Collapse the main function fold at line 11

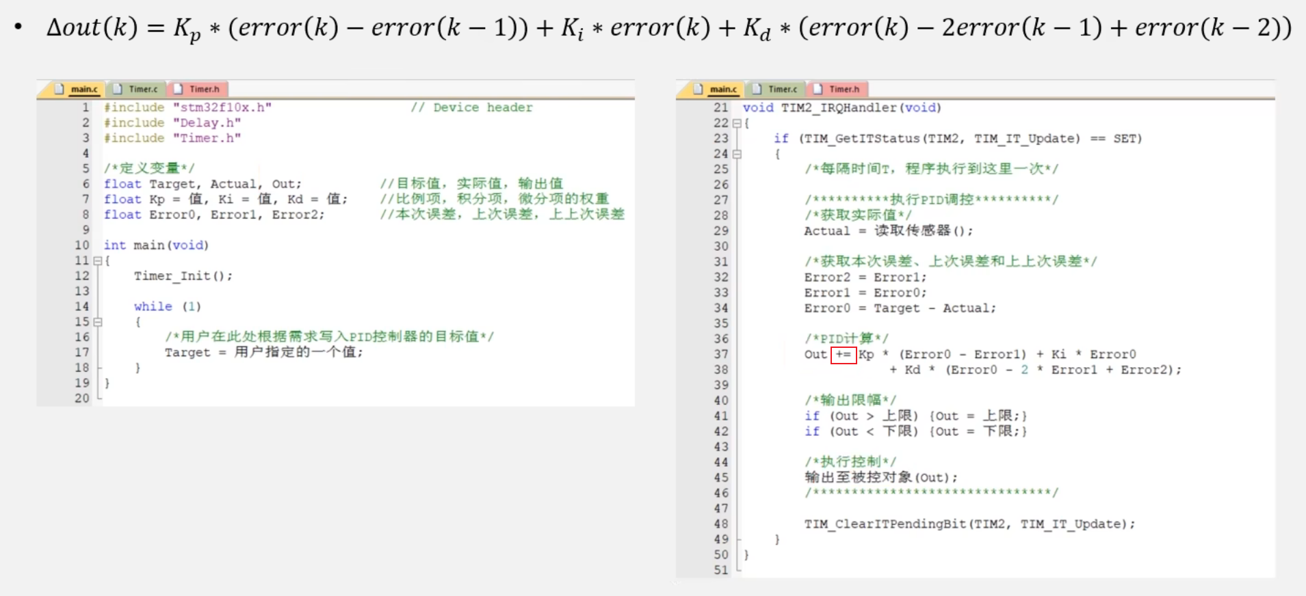(97, 260)
